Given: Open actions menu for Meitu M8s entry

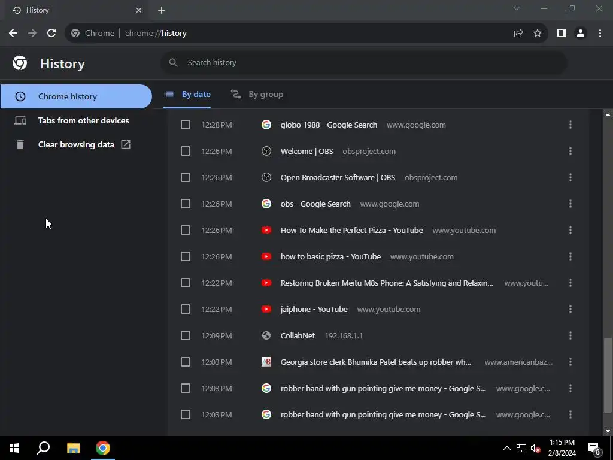Looking at the screenshot, I should click(570, 283).
